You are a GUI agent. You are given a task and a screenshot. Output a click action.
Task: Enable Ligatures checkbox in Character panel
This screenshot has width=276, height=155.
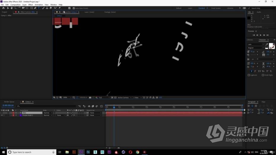click(249, 75)
